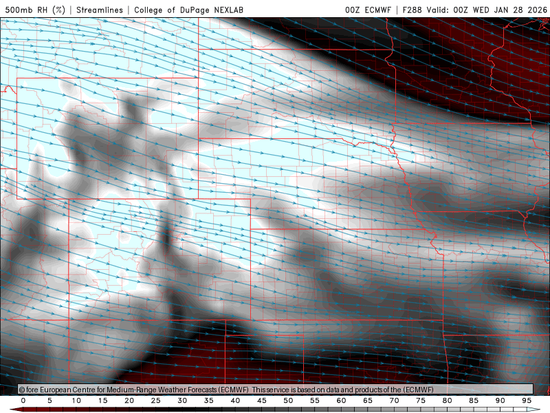The width and height of the screenshot is (550, 413).
Task: Click the 20 label on color scale
Action: click(x=129, y=401)
